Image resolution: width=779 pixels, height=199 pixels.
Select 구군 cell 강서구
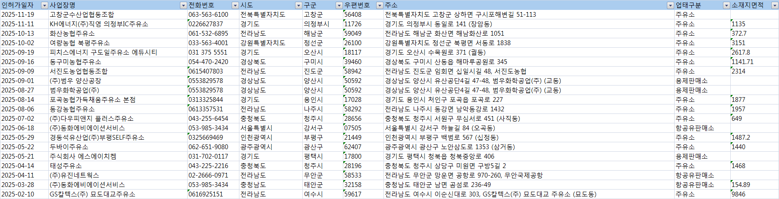pyautogui.click(x=323, y=128)
